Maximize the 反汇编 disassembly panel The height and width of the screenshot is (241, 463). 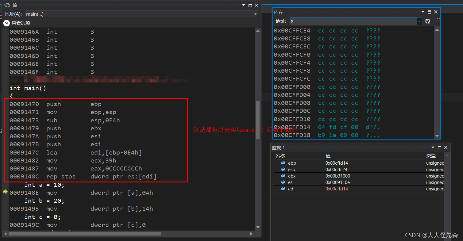(x=250, y=5)
